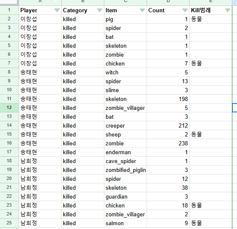
Task: Open the Count column filter
Action: (185, 10)
